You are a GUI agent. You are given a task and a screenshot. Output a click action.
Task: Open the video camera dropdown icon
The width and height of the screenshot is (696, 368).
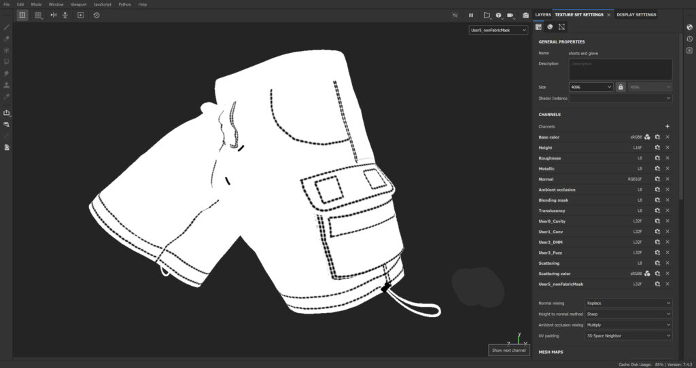coord(511,15)
